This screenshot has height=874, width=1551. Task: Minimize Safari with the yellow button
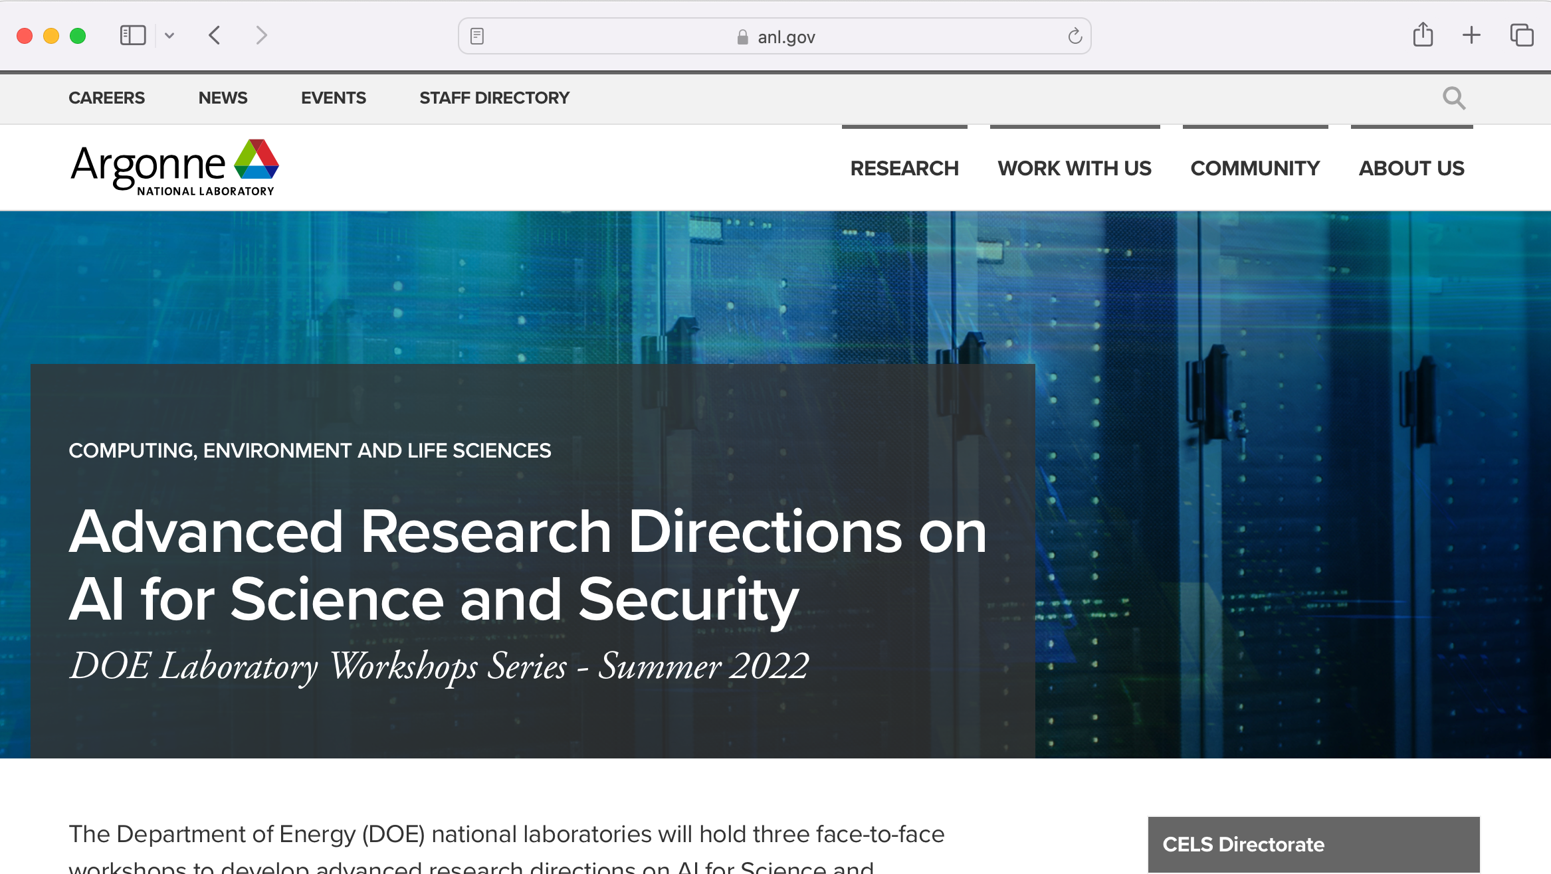(51, 36)
